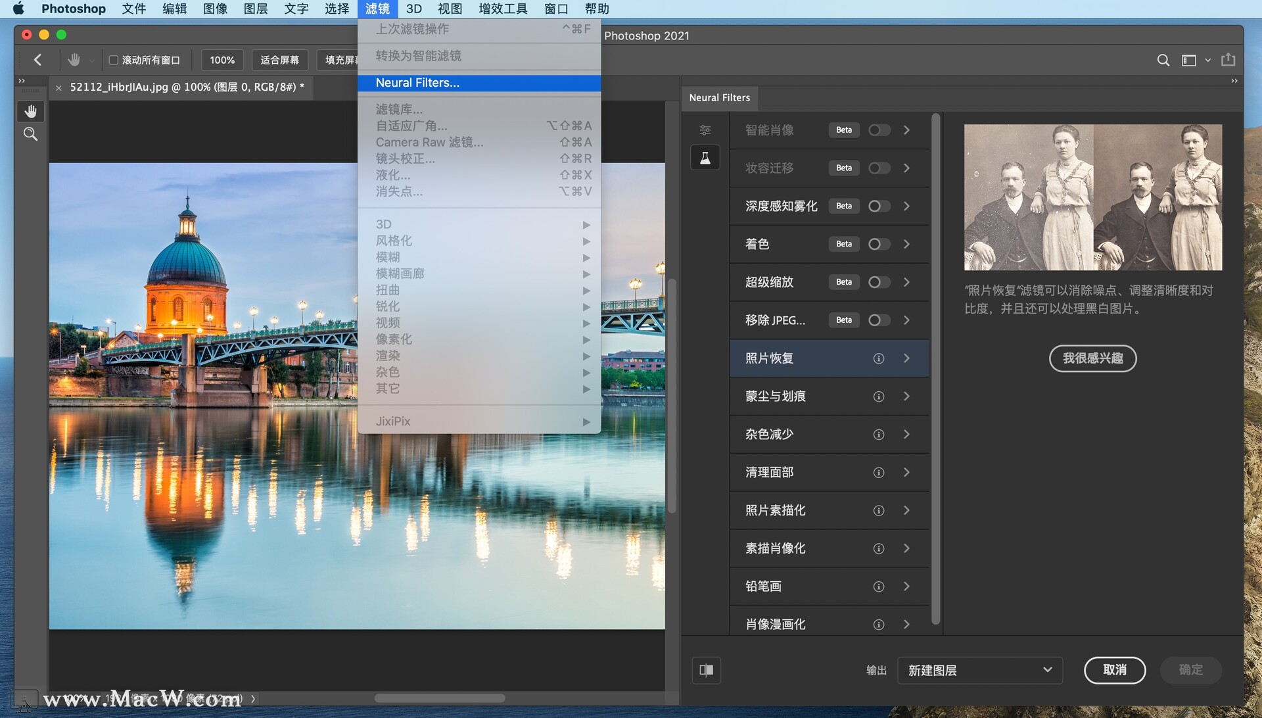Image resolution: width=1262 pixels, height=718 pixels.
Task: Open the 图层 menu
Action: (x=256, y=9)
